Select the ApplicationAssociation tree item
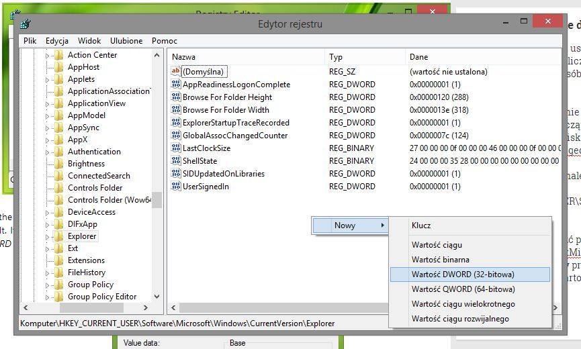 click(109, 91)
